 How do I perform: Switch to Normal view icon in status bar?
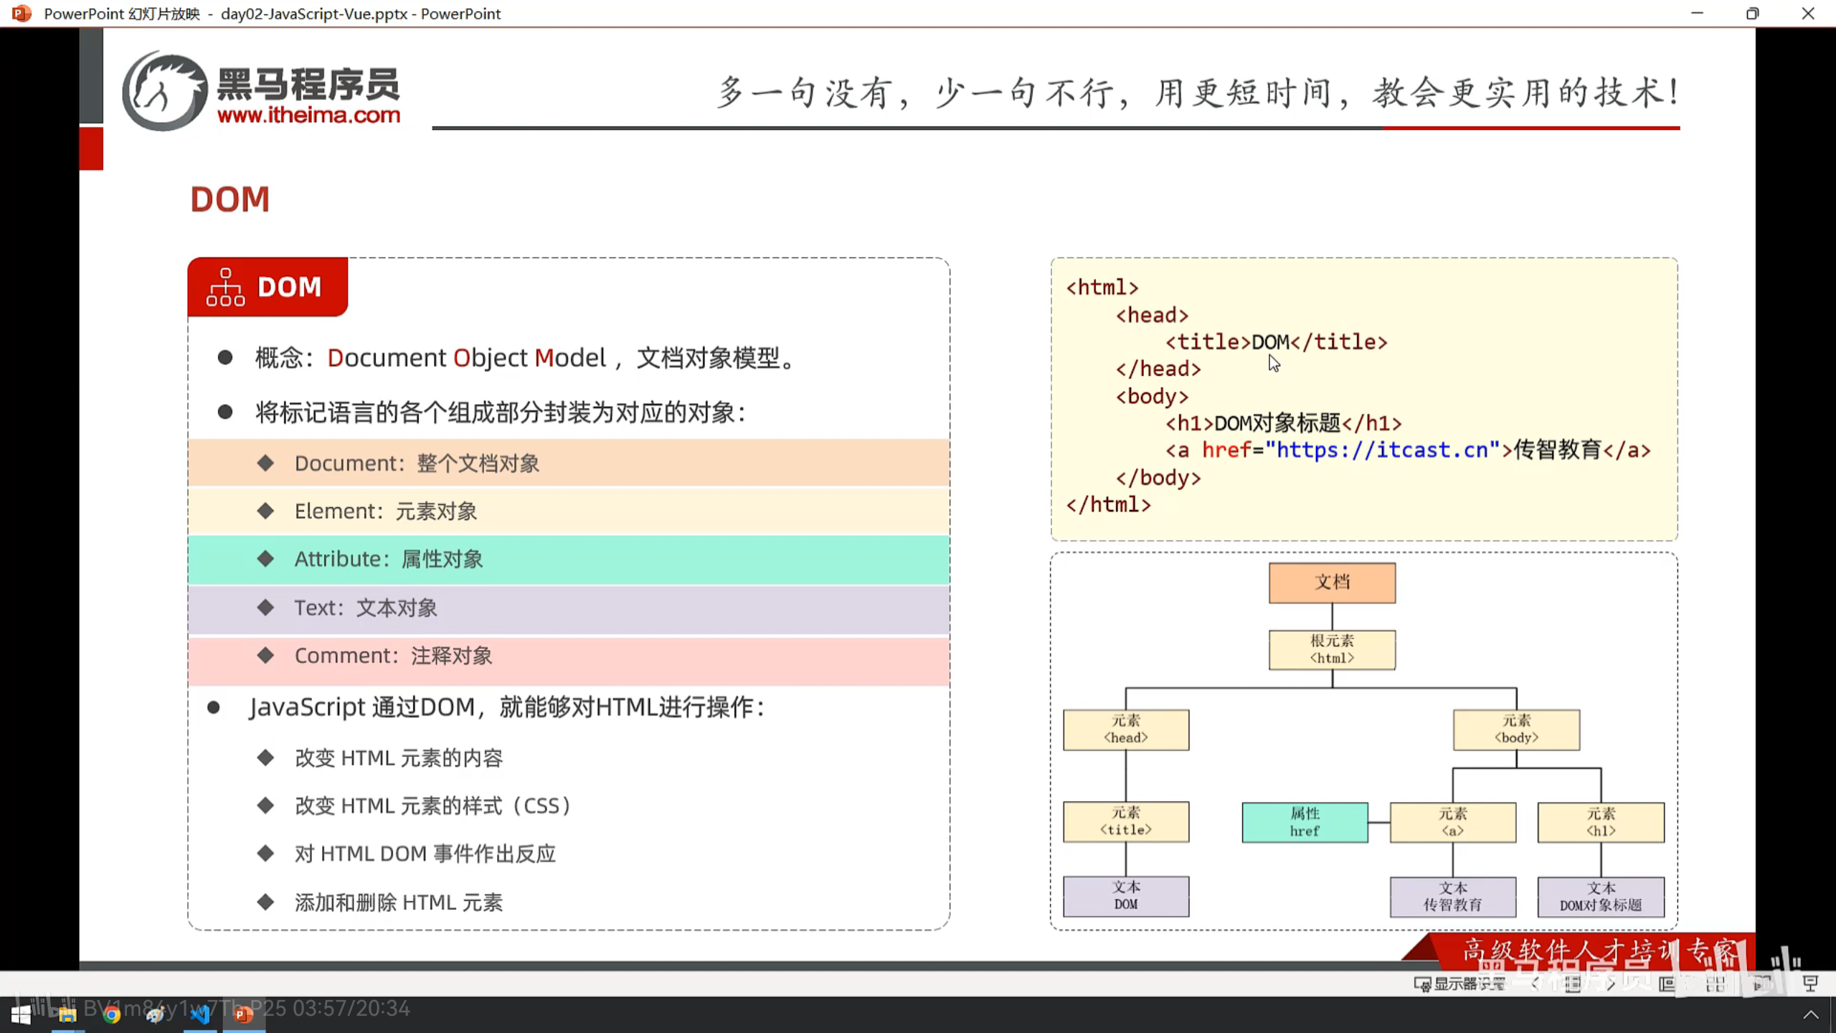1667,984
